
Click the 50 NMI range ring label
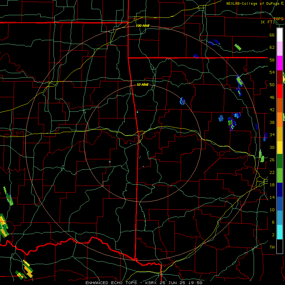pyautogui.click(x=142, y=85)
